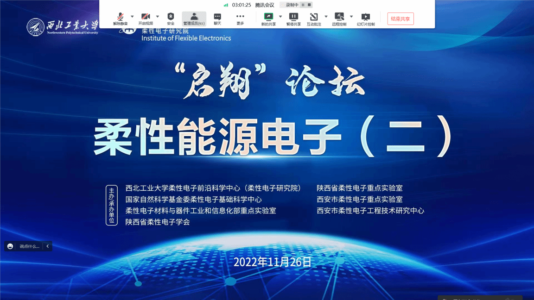Open the dropdown arrow beside 互动批注
Viewport: 534px width, 300px height.
coord(326,16)
